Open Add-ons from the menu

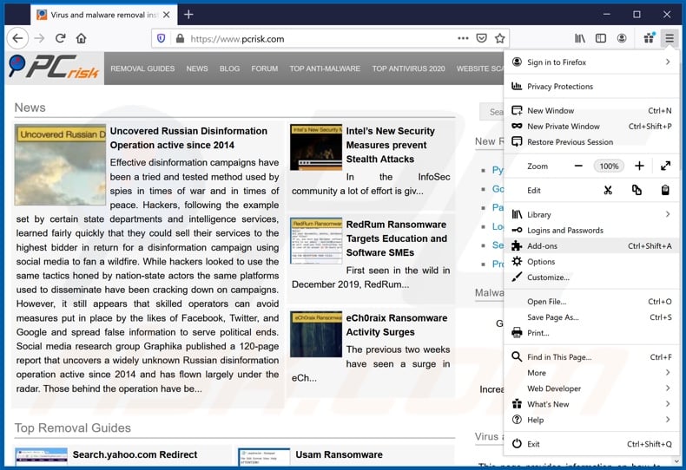pos(543,245)
